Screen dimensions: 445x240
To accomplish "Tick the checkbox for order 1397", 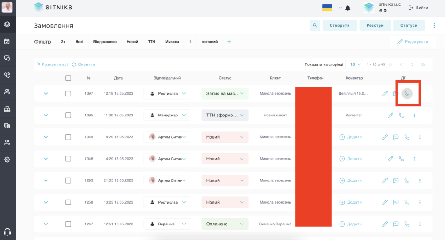I will (x=68, y=93).
